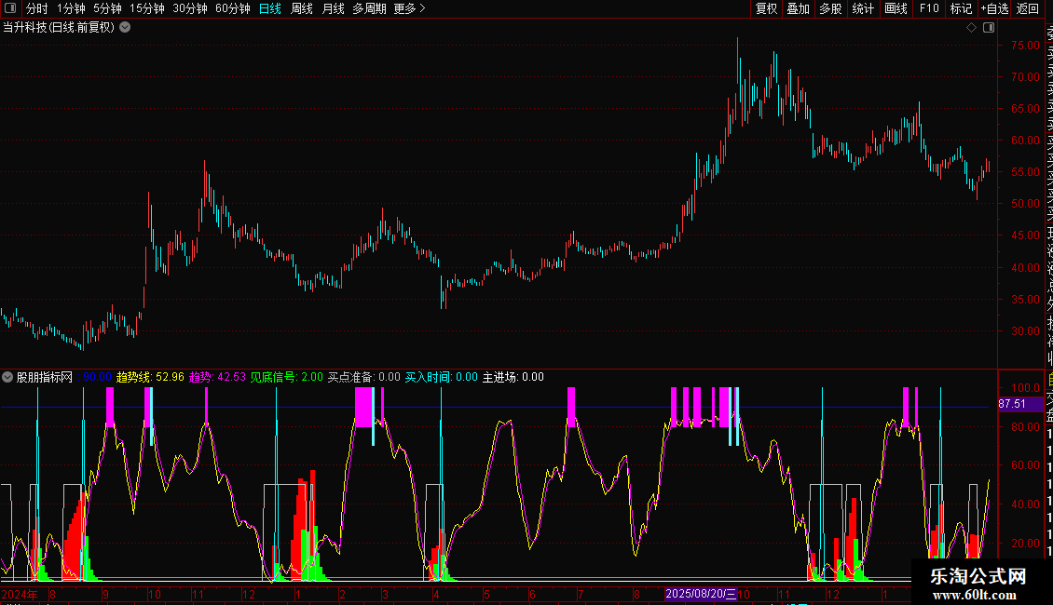Select the 30分钟 period tab
Screen dimensions: 1053x605
pyautogui.click(x=190, y=8)
